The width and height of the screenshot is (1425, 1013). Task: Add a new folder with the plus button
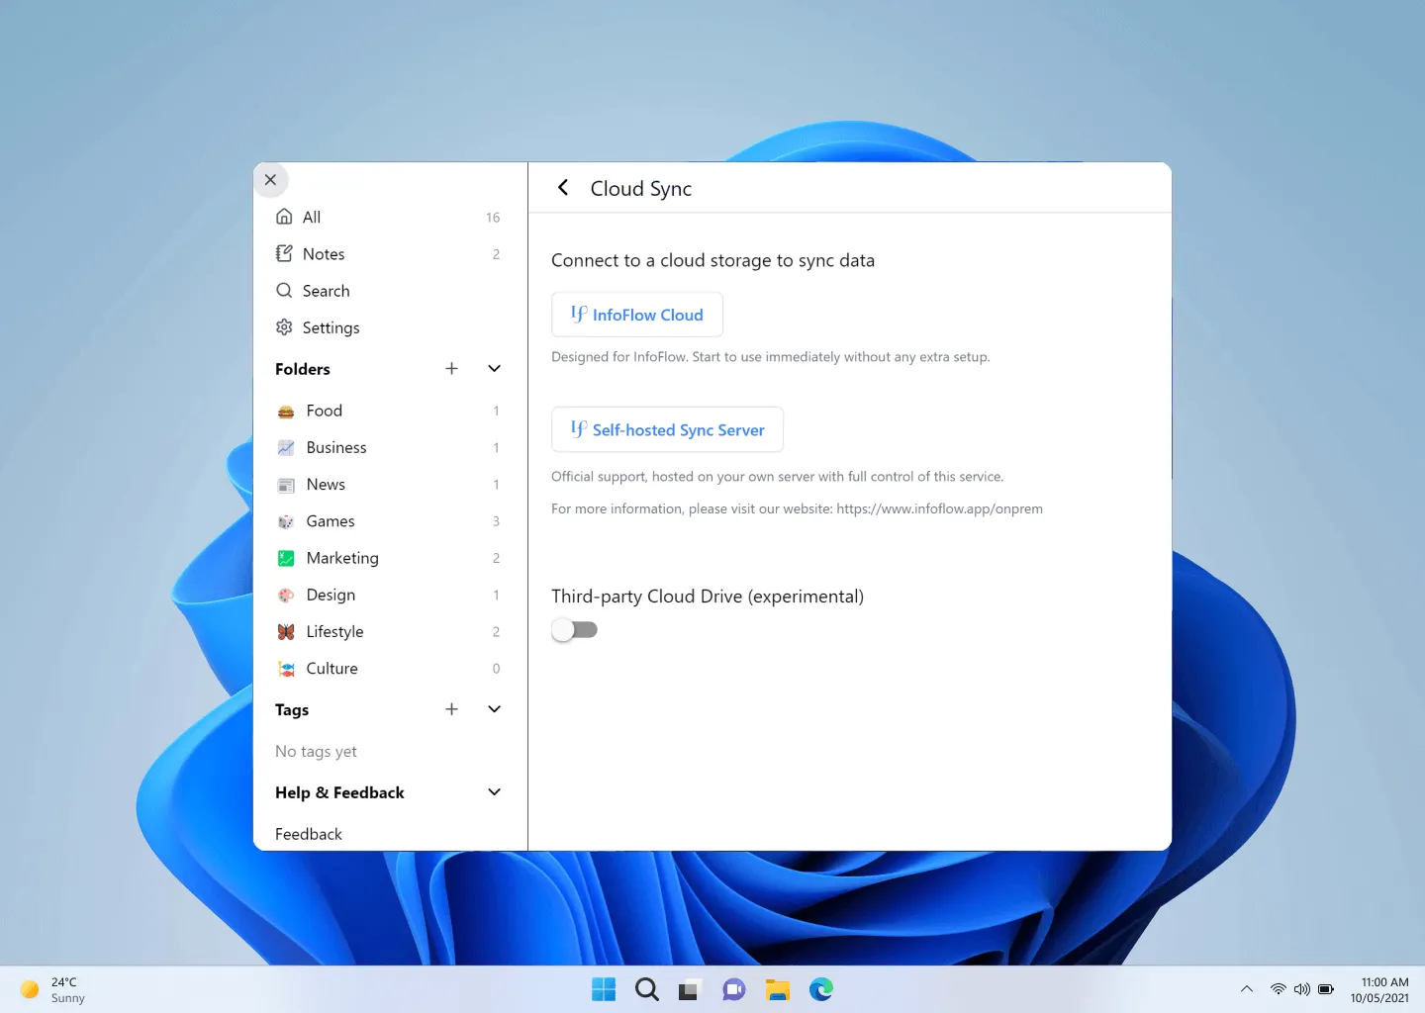tap(452, 368)
